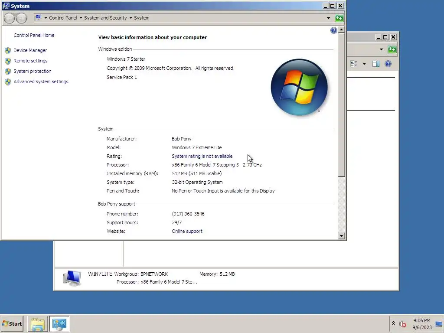The image size is (444, 333).
Task: Go to Control Panel Home
Action: click(34, 35)
